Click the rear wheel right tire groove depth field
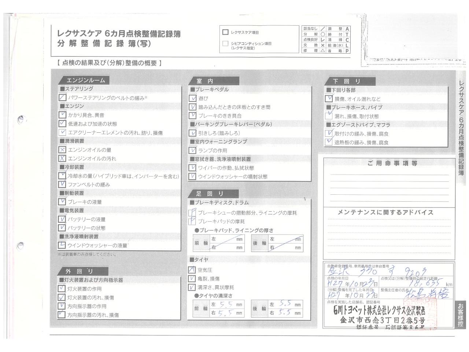469x352 pixels. [x=285, y=313]
